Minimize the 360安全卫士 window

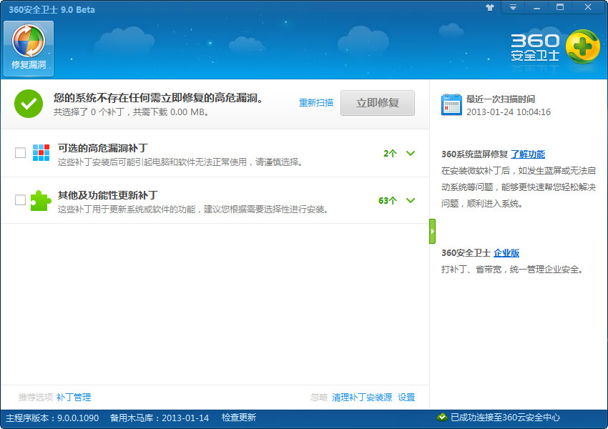[536, 7]
